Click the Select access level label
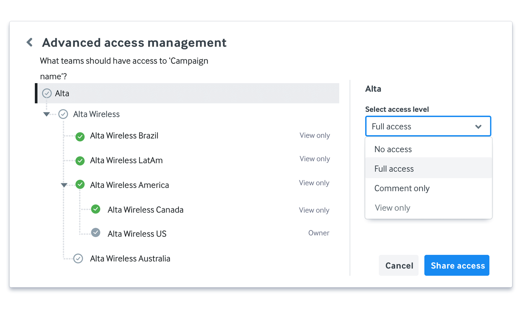Screen dimensions: 522x314 pos(397,109)
